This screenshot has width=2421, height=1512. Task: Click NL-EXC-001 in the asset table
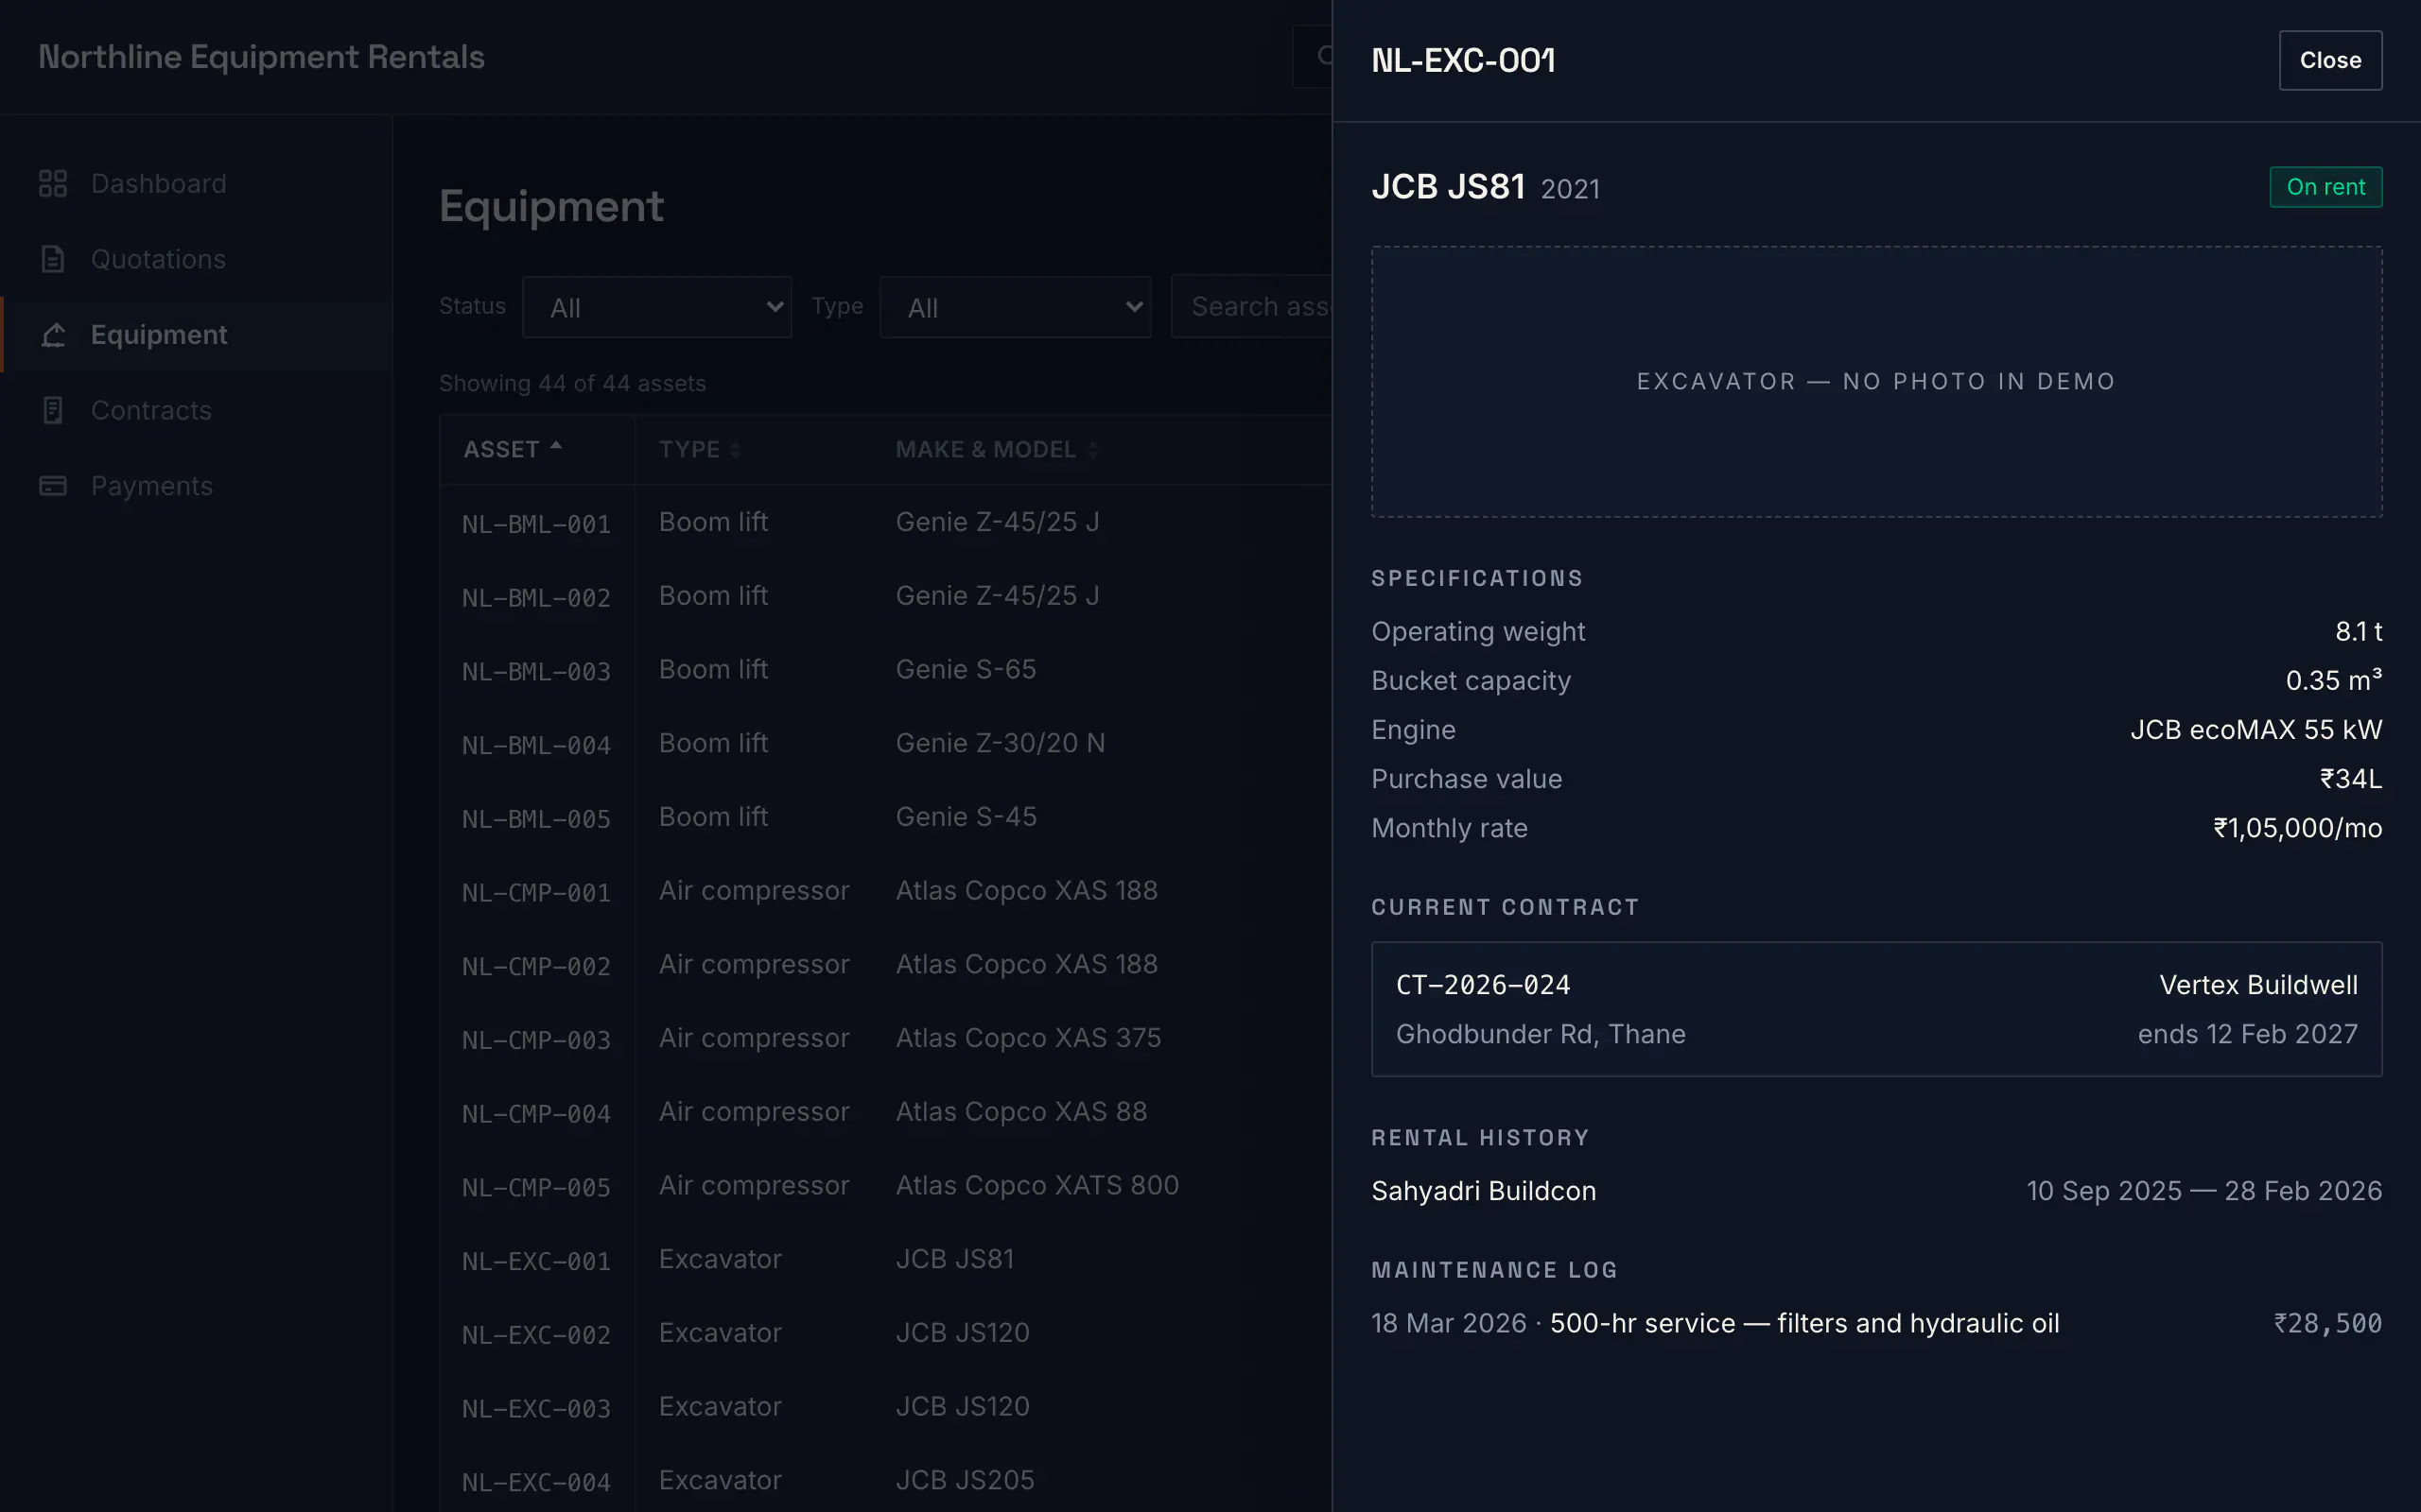pyautogui.click(x=536, y=1261)
